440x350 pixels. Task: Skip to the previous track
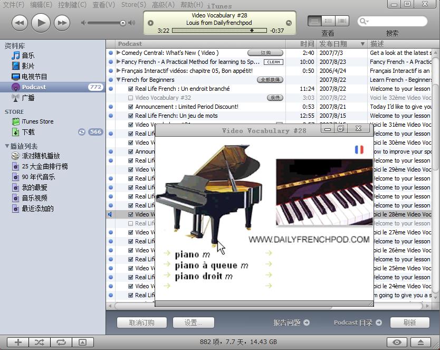[x=20, y=23]
